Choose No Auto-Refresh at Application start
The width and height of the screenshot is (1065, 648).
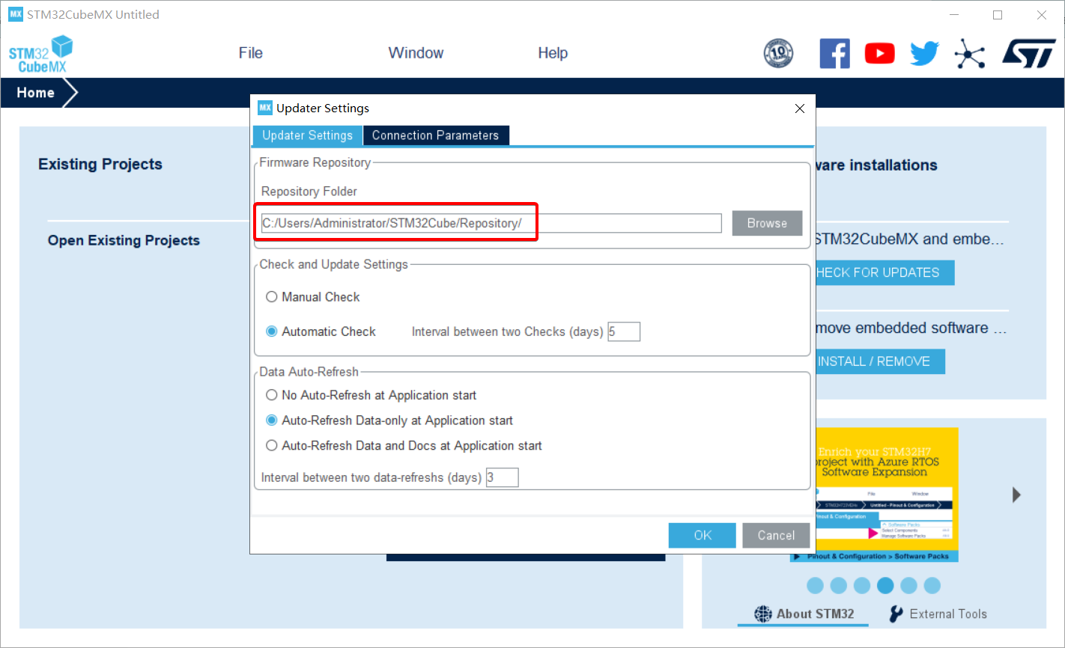(x=272, y=395)
